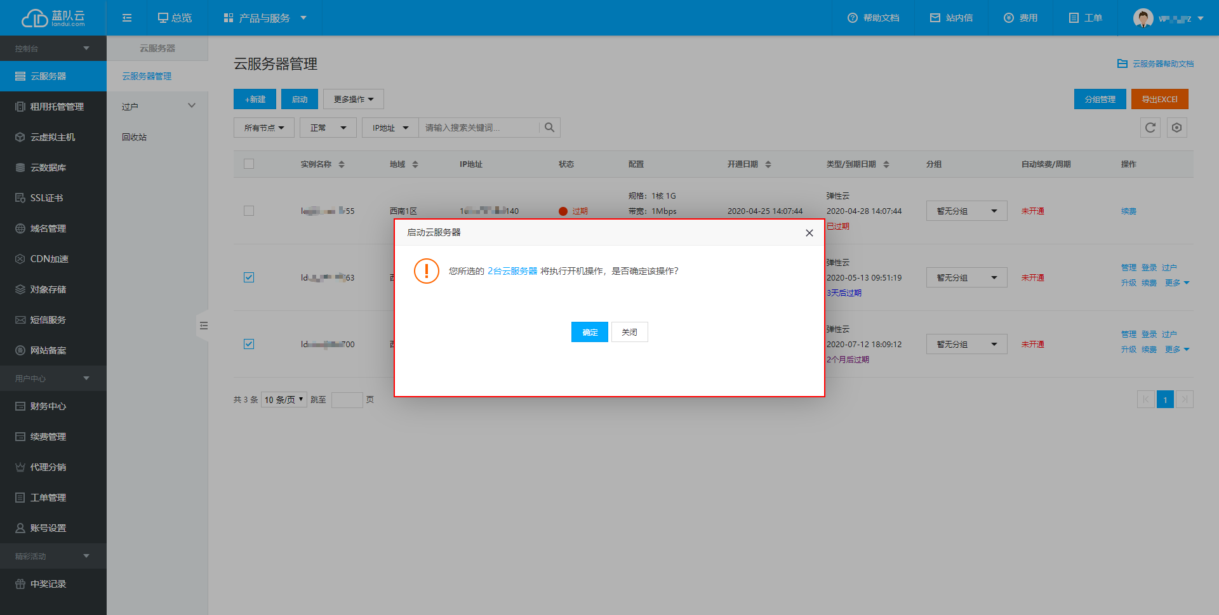The image size is (1219, 615).
Task: Select 回收站 in the submenu
Action: (135, 137)
